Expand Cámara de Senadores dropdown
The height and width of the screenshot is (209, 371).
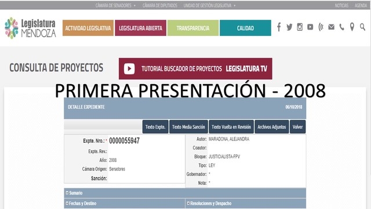coord(115,5)
